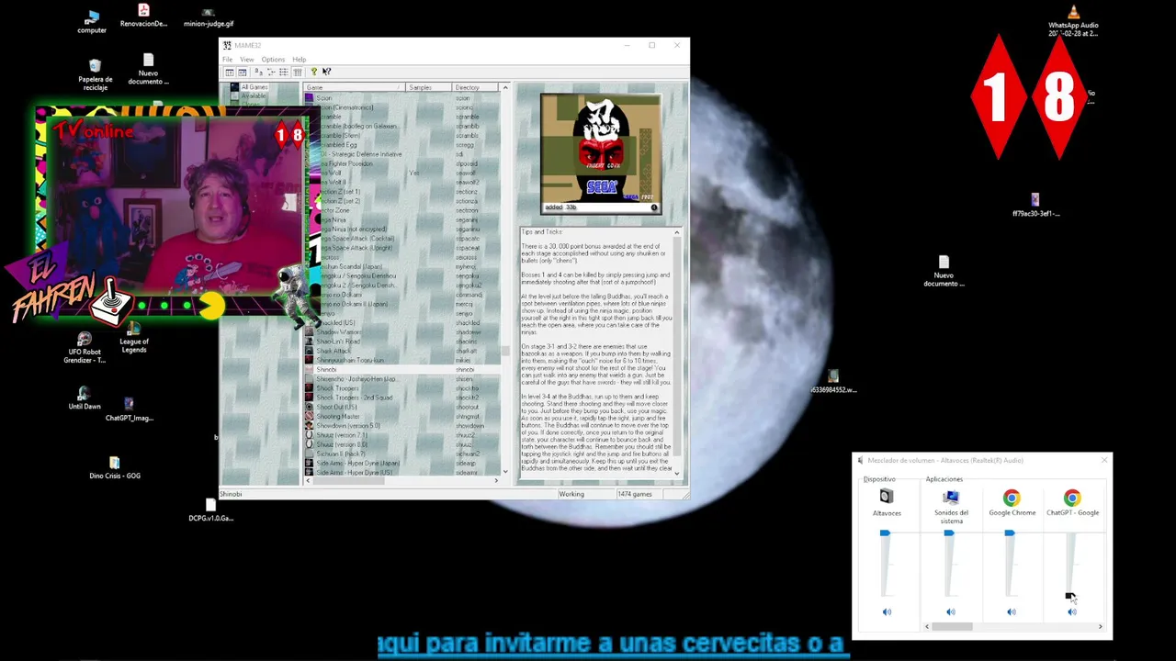Select the Showdown (version 5.0) row
Image resolution: width=1176 pixels, height=661 pixels.
401,426
